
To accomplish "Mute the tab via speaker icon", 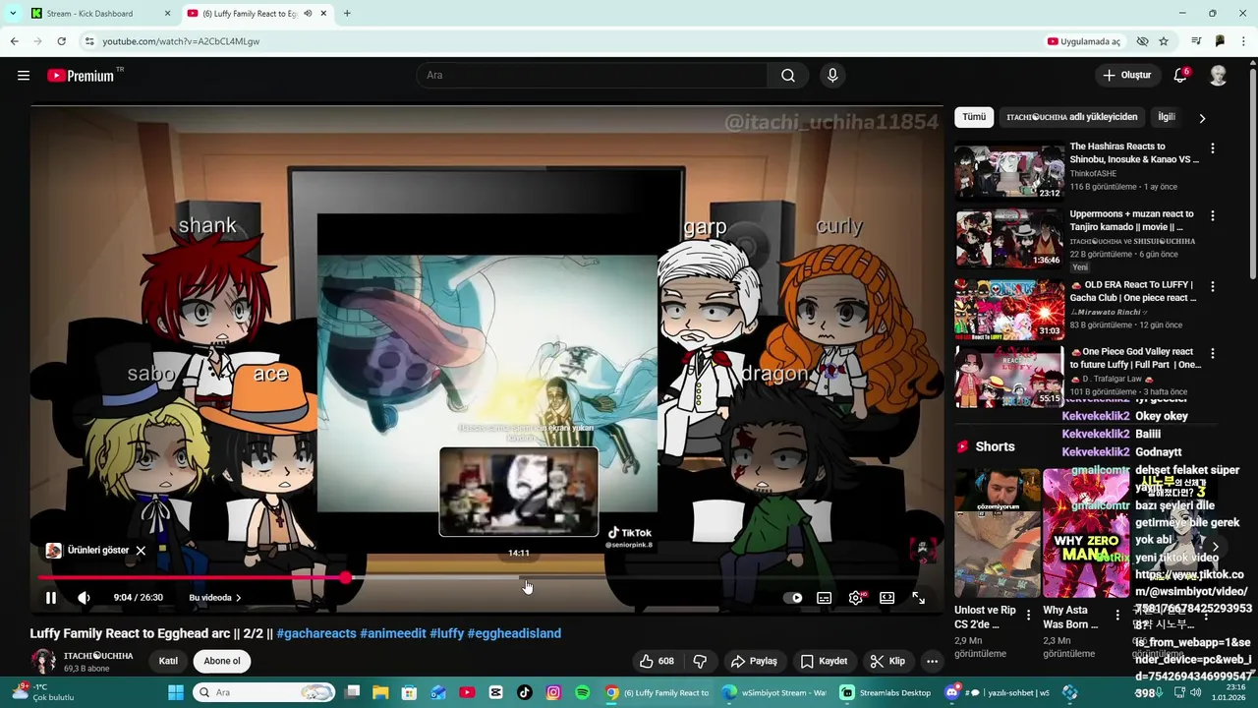I will pyautogui.click(x=308, y=14).
